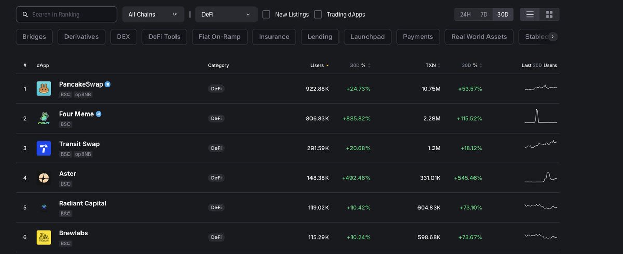Open the Brewlabs dApp link
The height and width of the screenshot is (254, 623).
coord(74,233)
